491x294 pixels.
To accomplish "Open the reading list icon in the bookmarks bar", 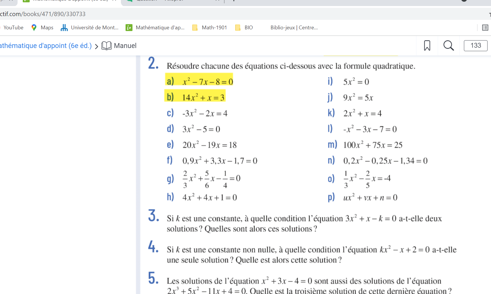I will [x=485, y=28].
